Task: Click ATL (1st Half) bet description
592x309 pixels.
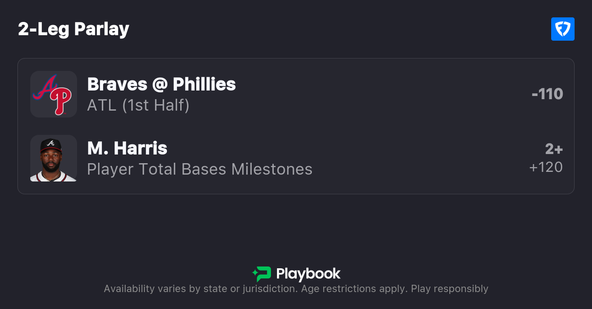Action: click(x=138, y=106)
